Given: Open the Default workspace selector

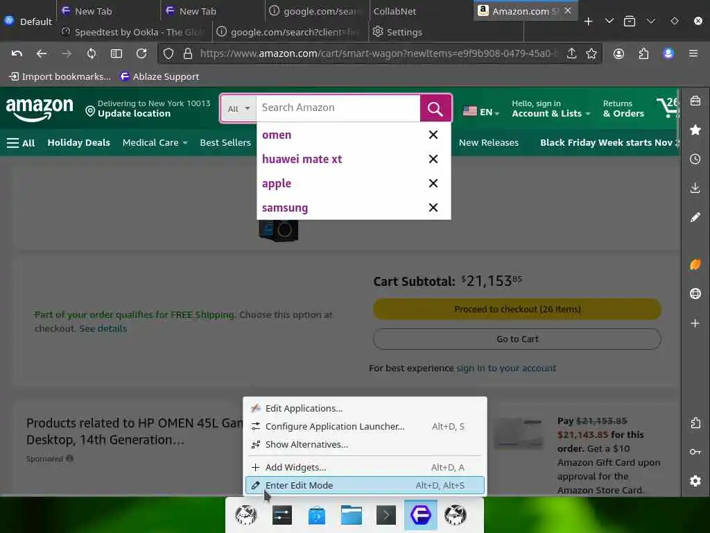Looking at the screenshot, I should pos(28,22).
